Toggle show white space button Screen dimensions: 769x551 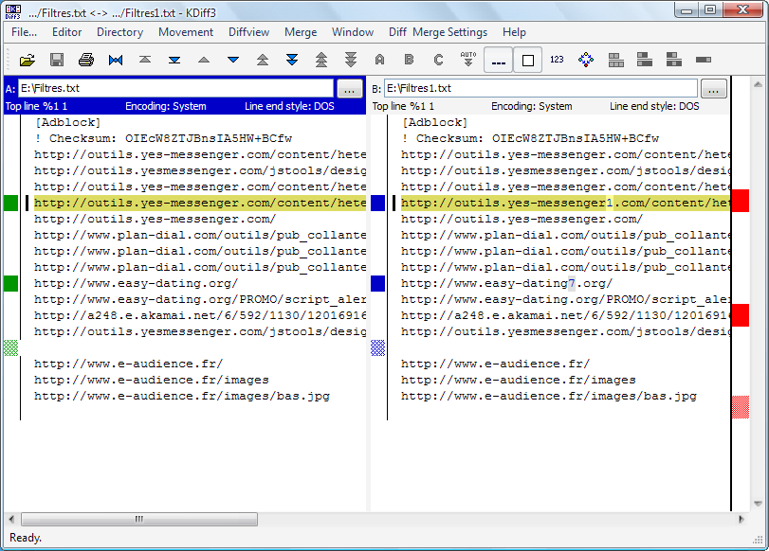tap(528, 61)
